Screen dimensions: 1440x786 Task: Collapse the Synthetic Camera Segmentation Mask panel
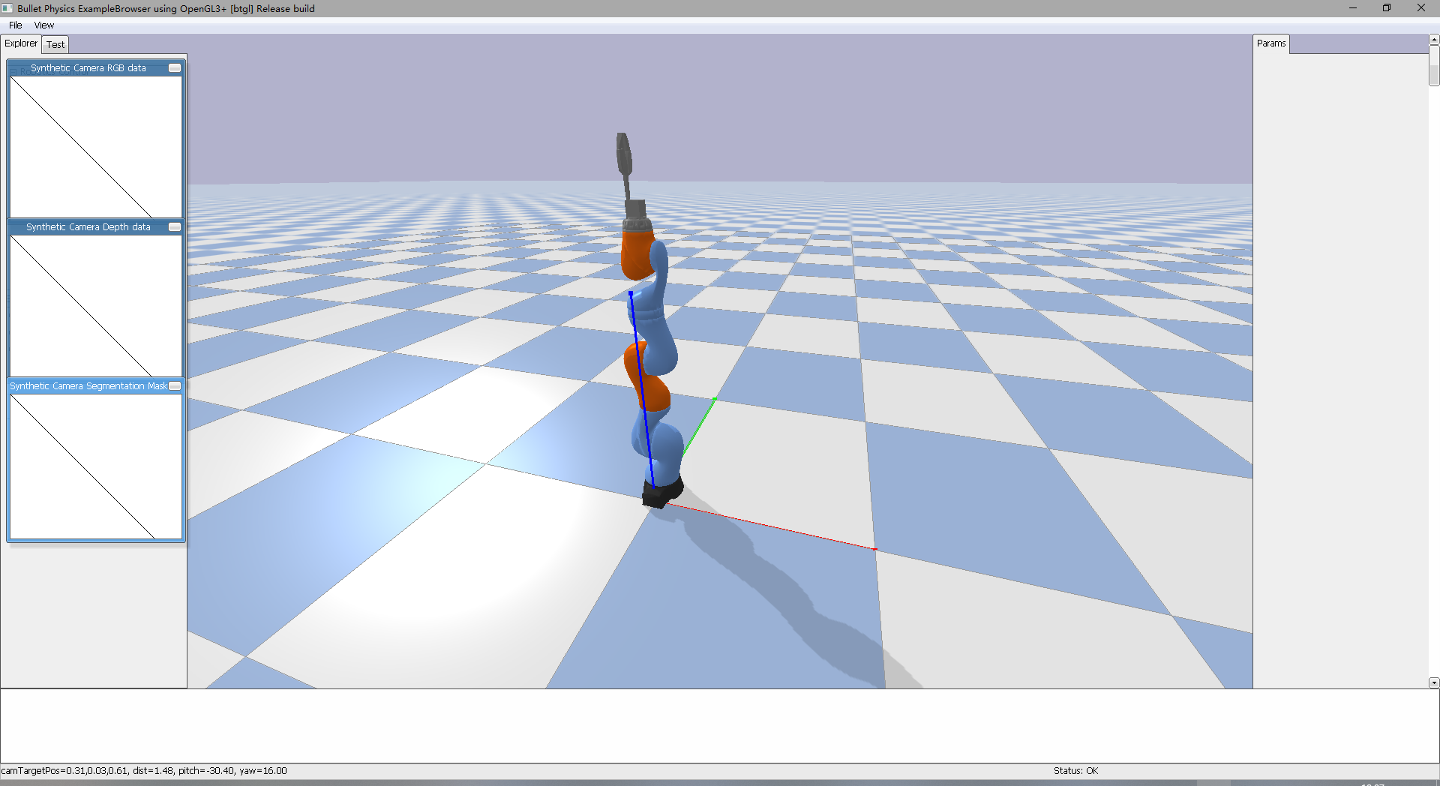pos(174,385)
